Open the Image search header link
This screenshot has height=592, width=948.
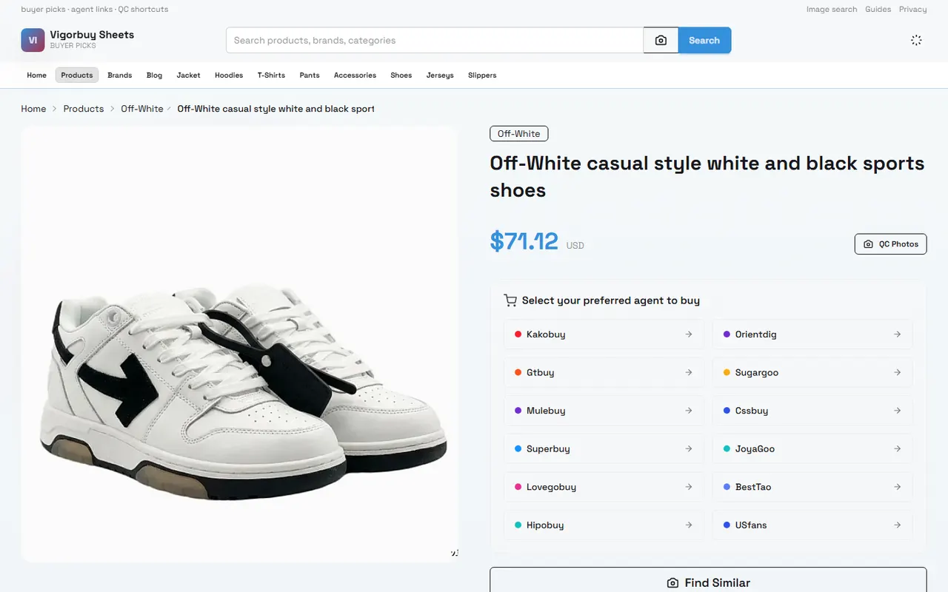(x=832, y=10)
